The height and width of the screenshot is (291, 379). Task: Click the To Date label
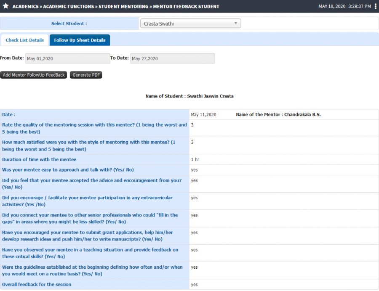[120, 58]
